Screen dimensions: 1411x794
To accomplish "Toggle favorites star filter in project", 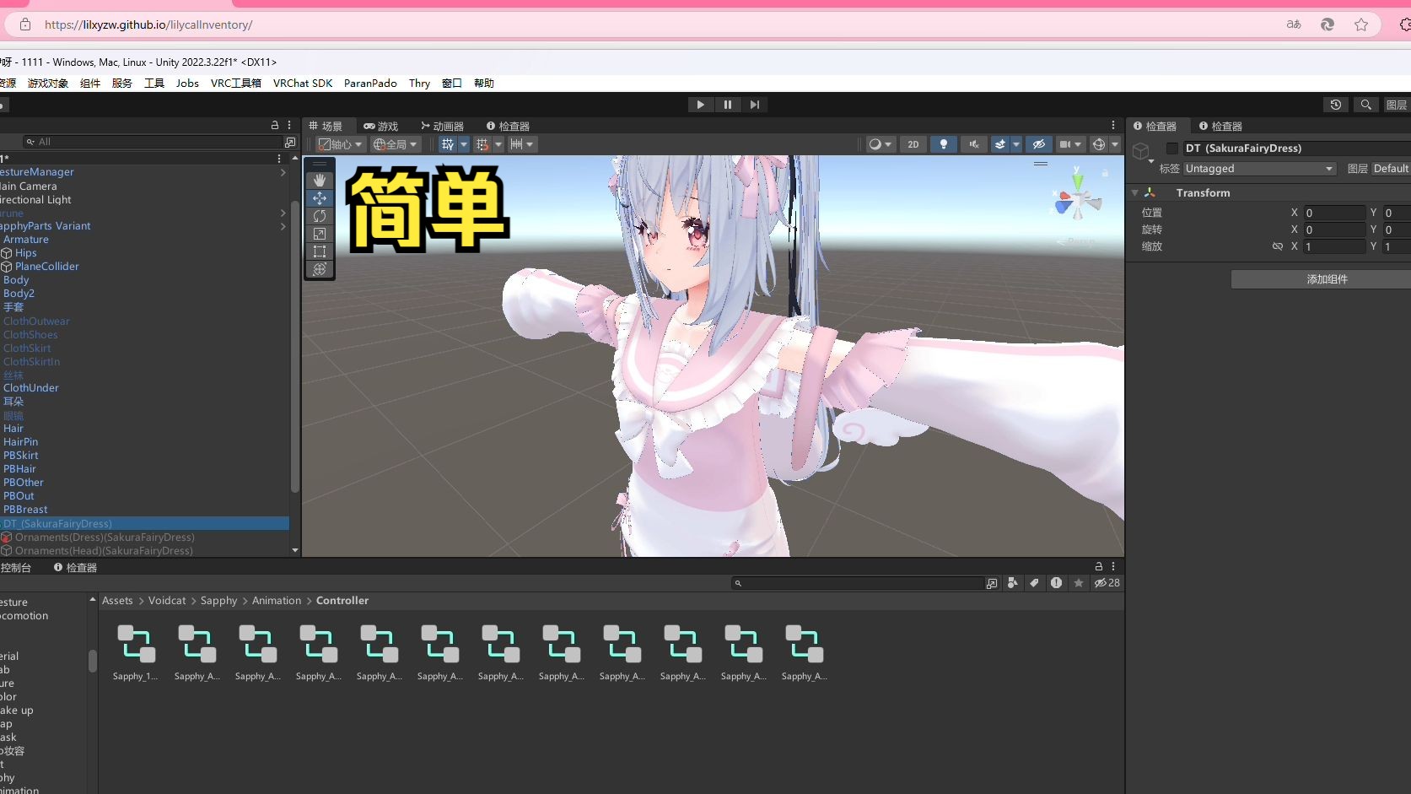I will (x=1079, y=583).
